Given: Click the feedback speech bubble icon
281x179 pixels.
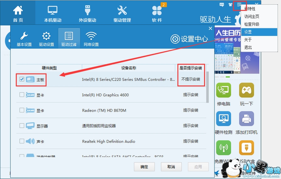Looking at the screenshot, I should tap(222, 5).
